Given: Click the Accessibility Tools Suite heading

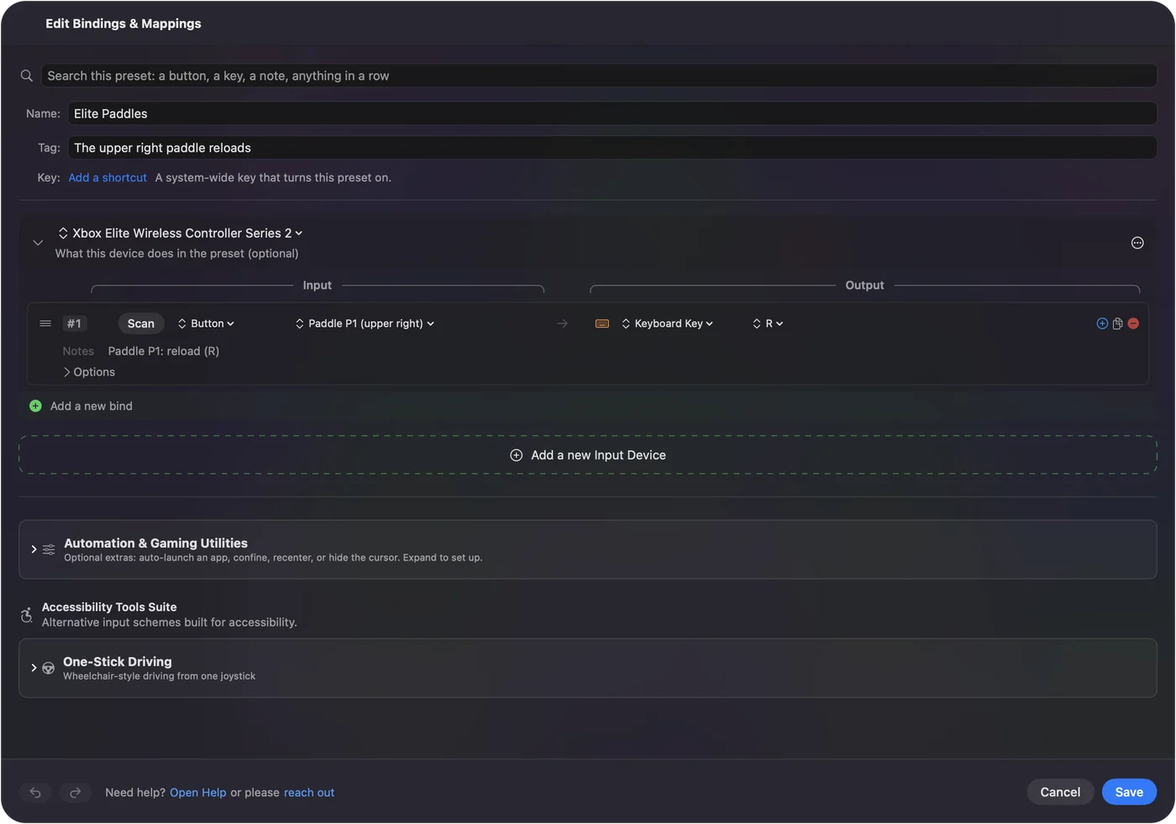Looking at the screenshot, I should [x=109, y=606].
